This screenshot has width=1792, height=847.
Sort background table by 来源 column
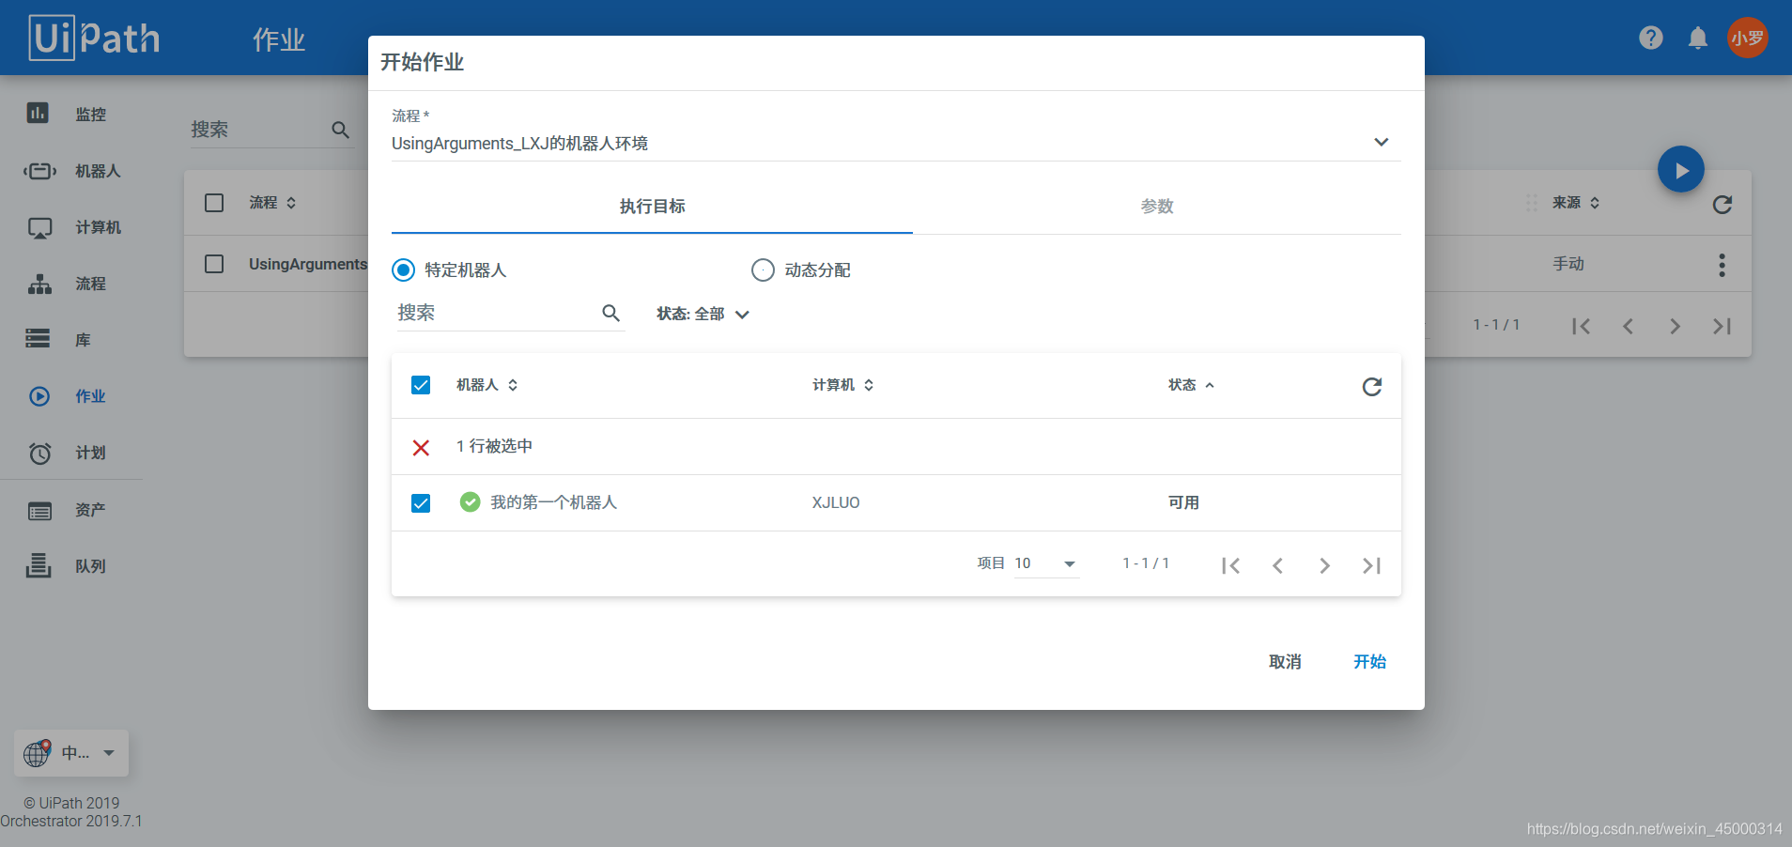[x=1575, y=203]
